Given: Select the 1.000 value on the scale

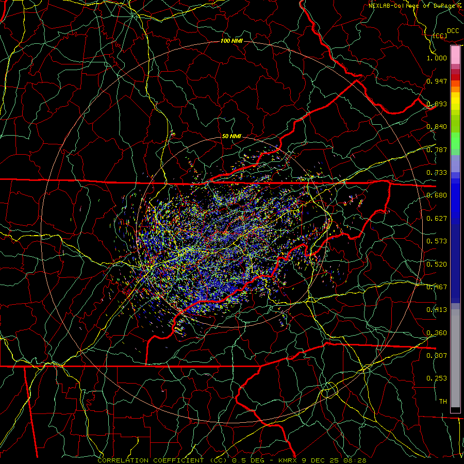Looking at the screenshot, I should [x=437, y=58].
